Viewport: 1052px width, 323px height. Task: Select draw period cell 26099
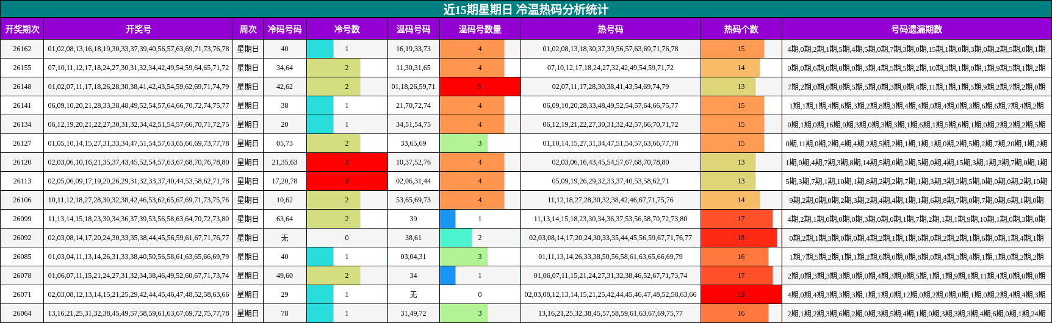pos(22,219)
